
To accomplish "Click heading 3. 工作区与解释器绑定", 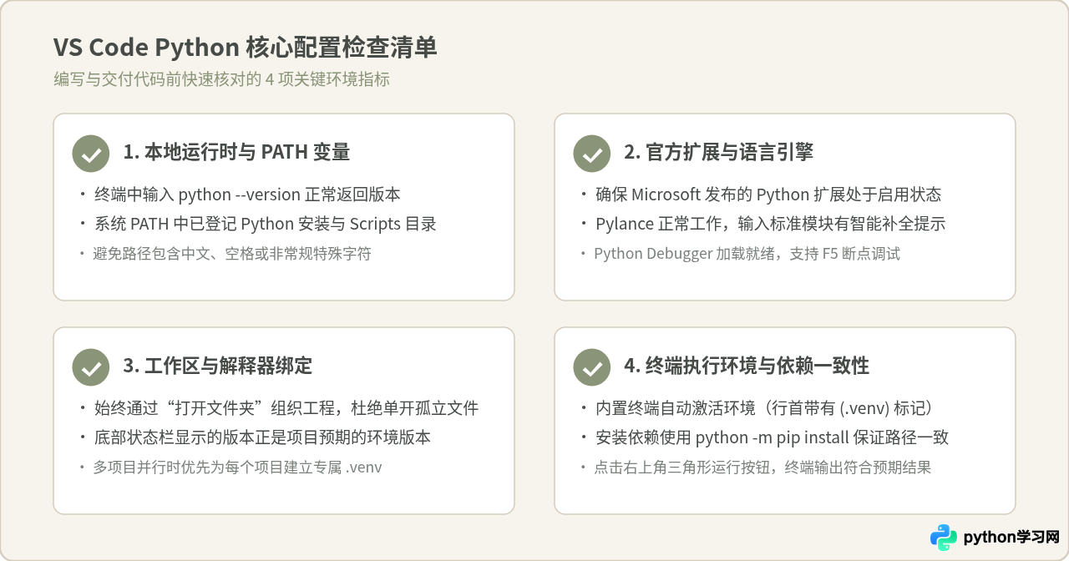I will 217,366.
